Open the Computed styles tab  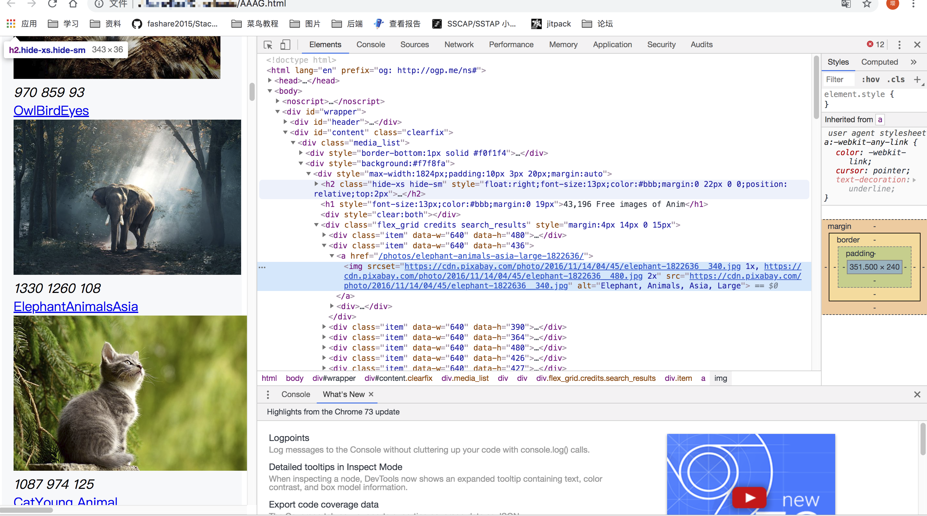point(879,62)
